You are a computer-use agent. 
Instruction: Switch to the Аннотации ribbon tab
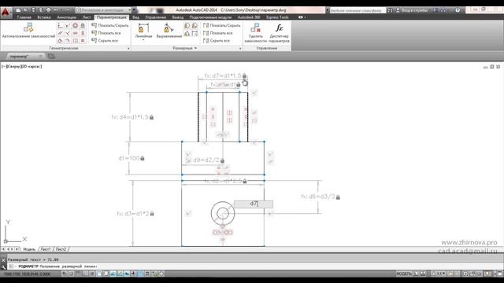[x=66, y=17]
